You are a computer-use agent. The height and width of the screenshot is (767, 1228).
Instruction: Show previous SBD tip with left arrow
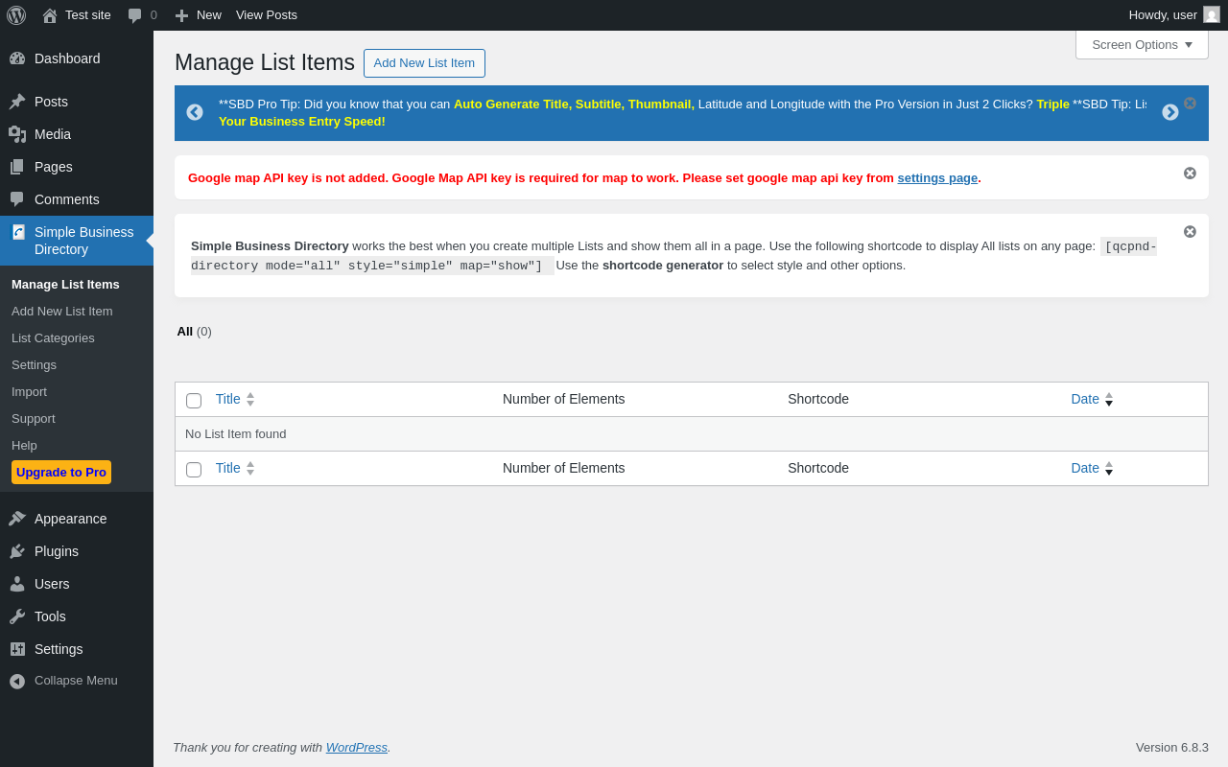195,112
